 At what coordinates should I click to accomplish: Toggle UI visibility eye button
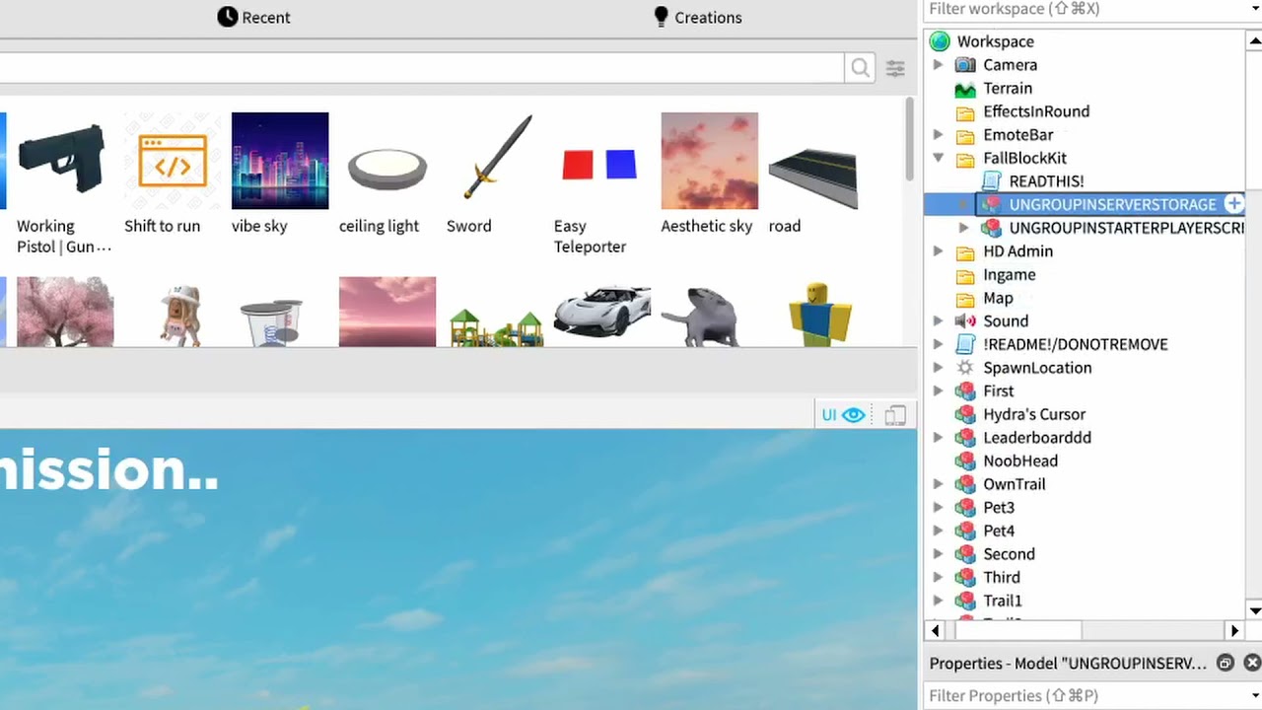[x=843, y=415]
